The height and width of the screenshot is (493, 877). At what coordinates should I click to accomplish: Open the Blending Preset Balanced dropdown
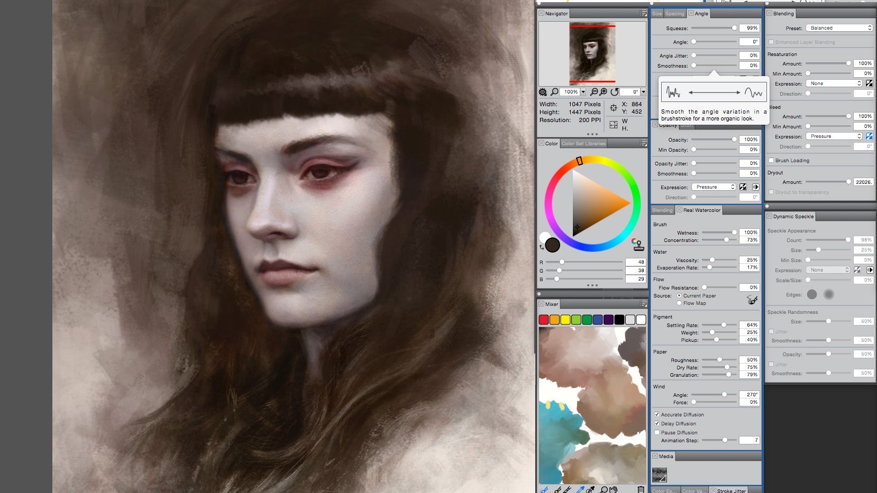coord(839,28)
